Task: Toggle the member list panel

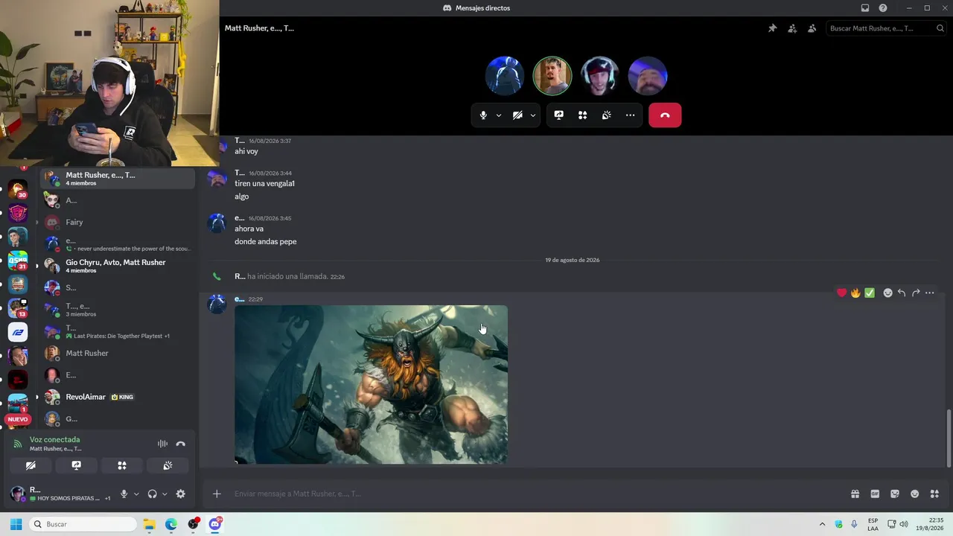Action: [812, 28]
